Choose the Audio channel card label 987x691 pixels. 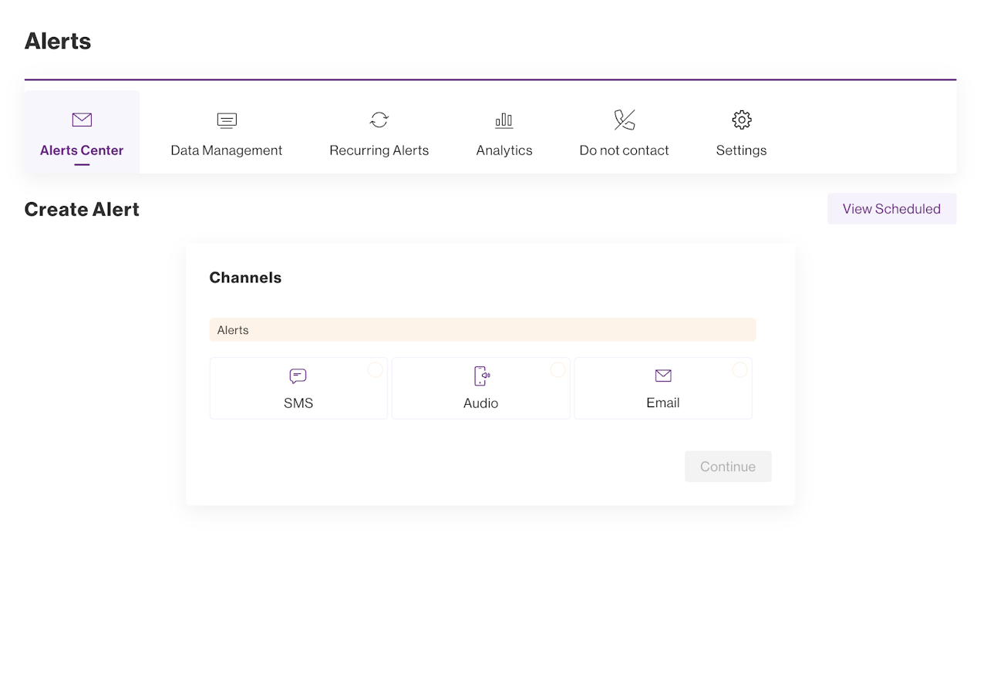coord(481,403)
